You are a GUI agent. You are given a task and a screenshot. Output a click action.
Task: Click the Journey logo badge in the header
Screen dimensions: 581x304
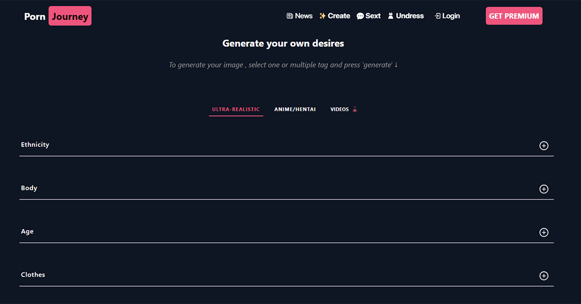click(x=70, y=16)
